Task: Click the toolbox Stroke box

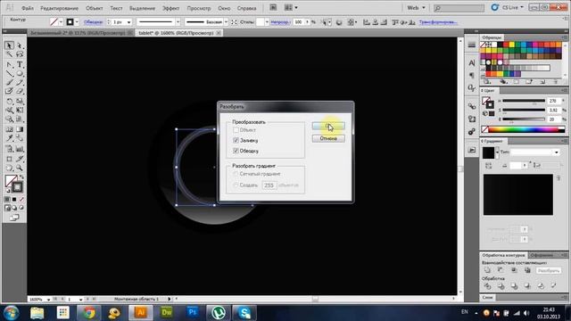Action: 17,187
